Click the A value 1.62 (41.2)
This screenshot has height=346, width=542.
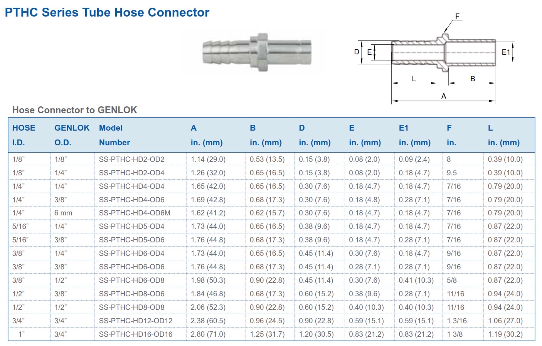208,213
